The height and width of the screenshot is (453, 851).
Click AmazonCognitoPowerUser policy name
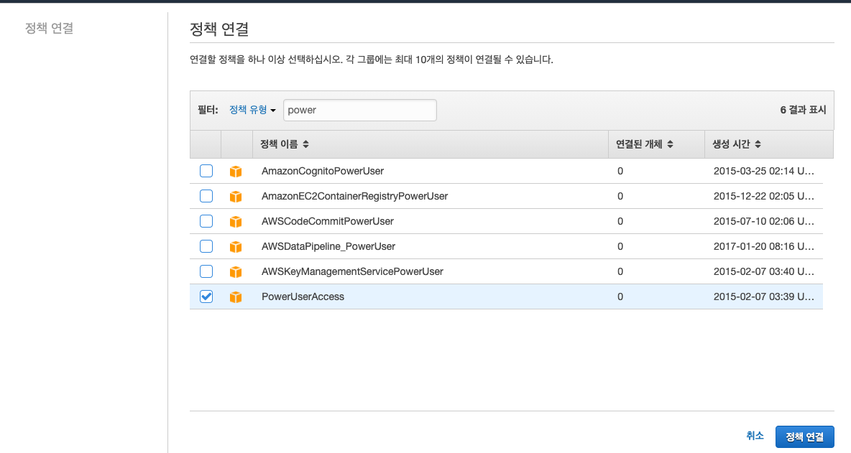[x=323, y=172]
